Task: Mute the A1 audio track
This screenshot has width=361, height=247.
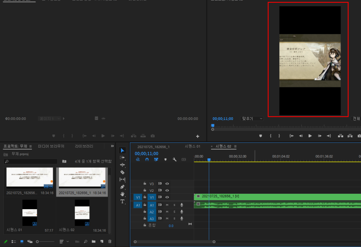Action: point(167,205)
